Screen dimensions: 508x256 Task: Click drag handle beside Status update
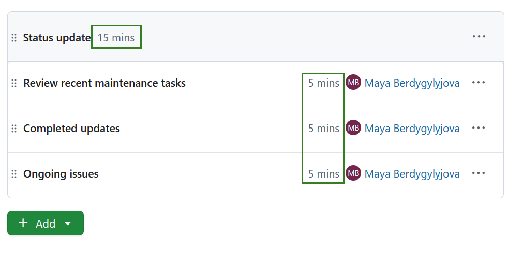click(14, 38)
